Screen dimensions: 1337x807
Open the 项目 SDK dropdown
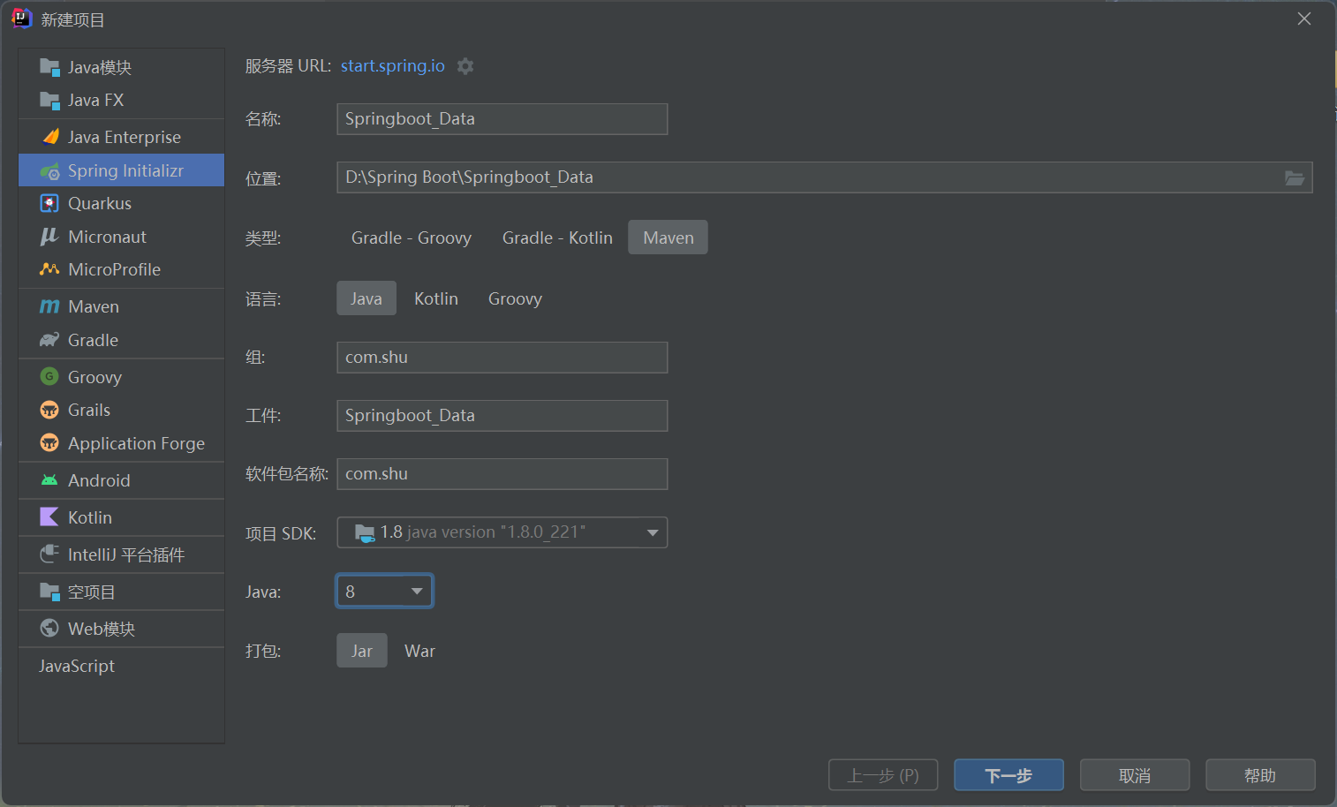[502, 532]
